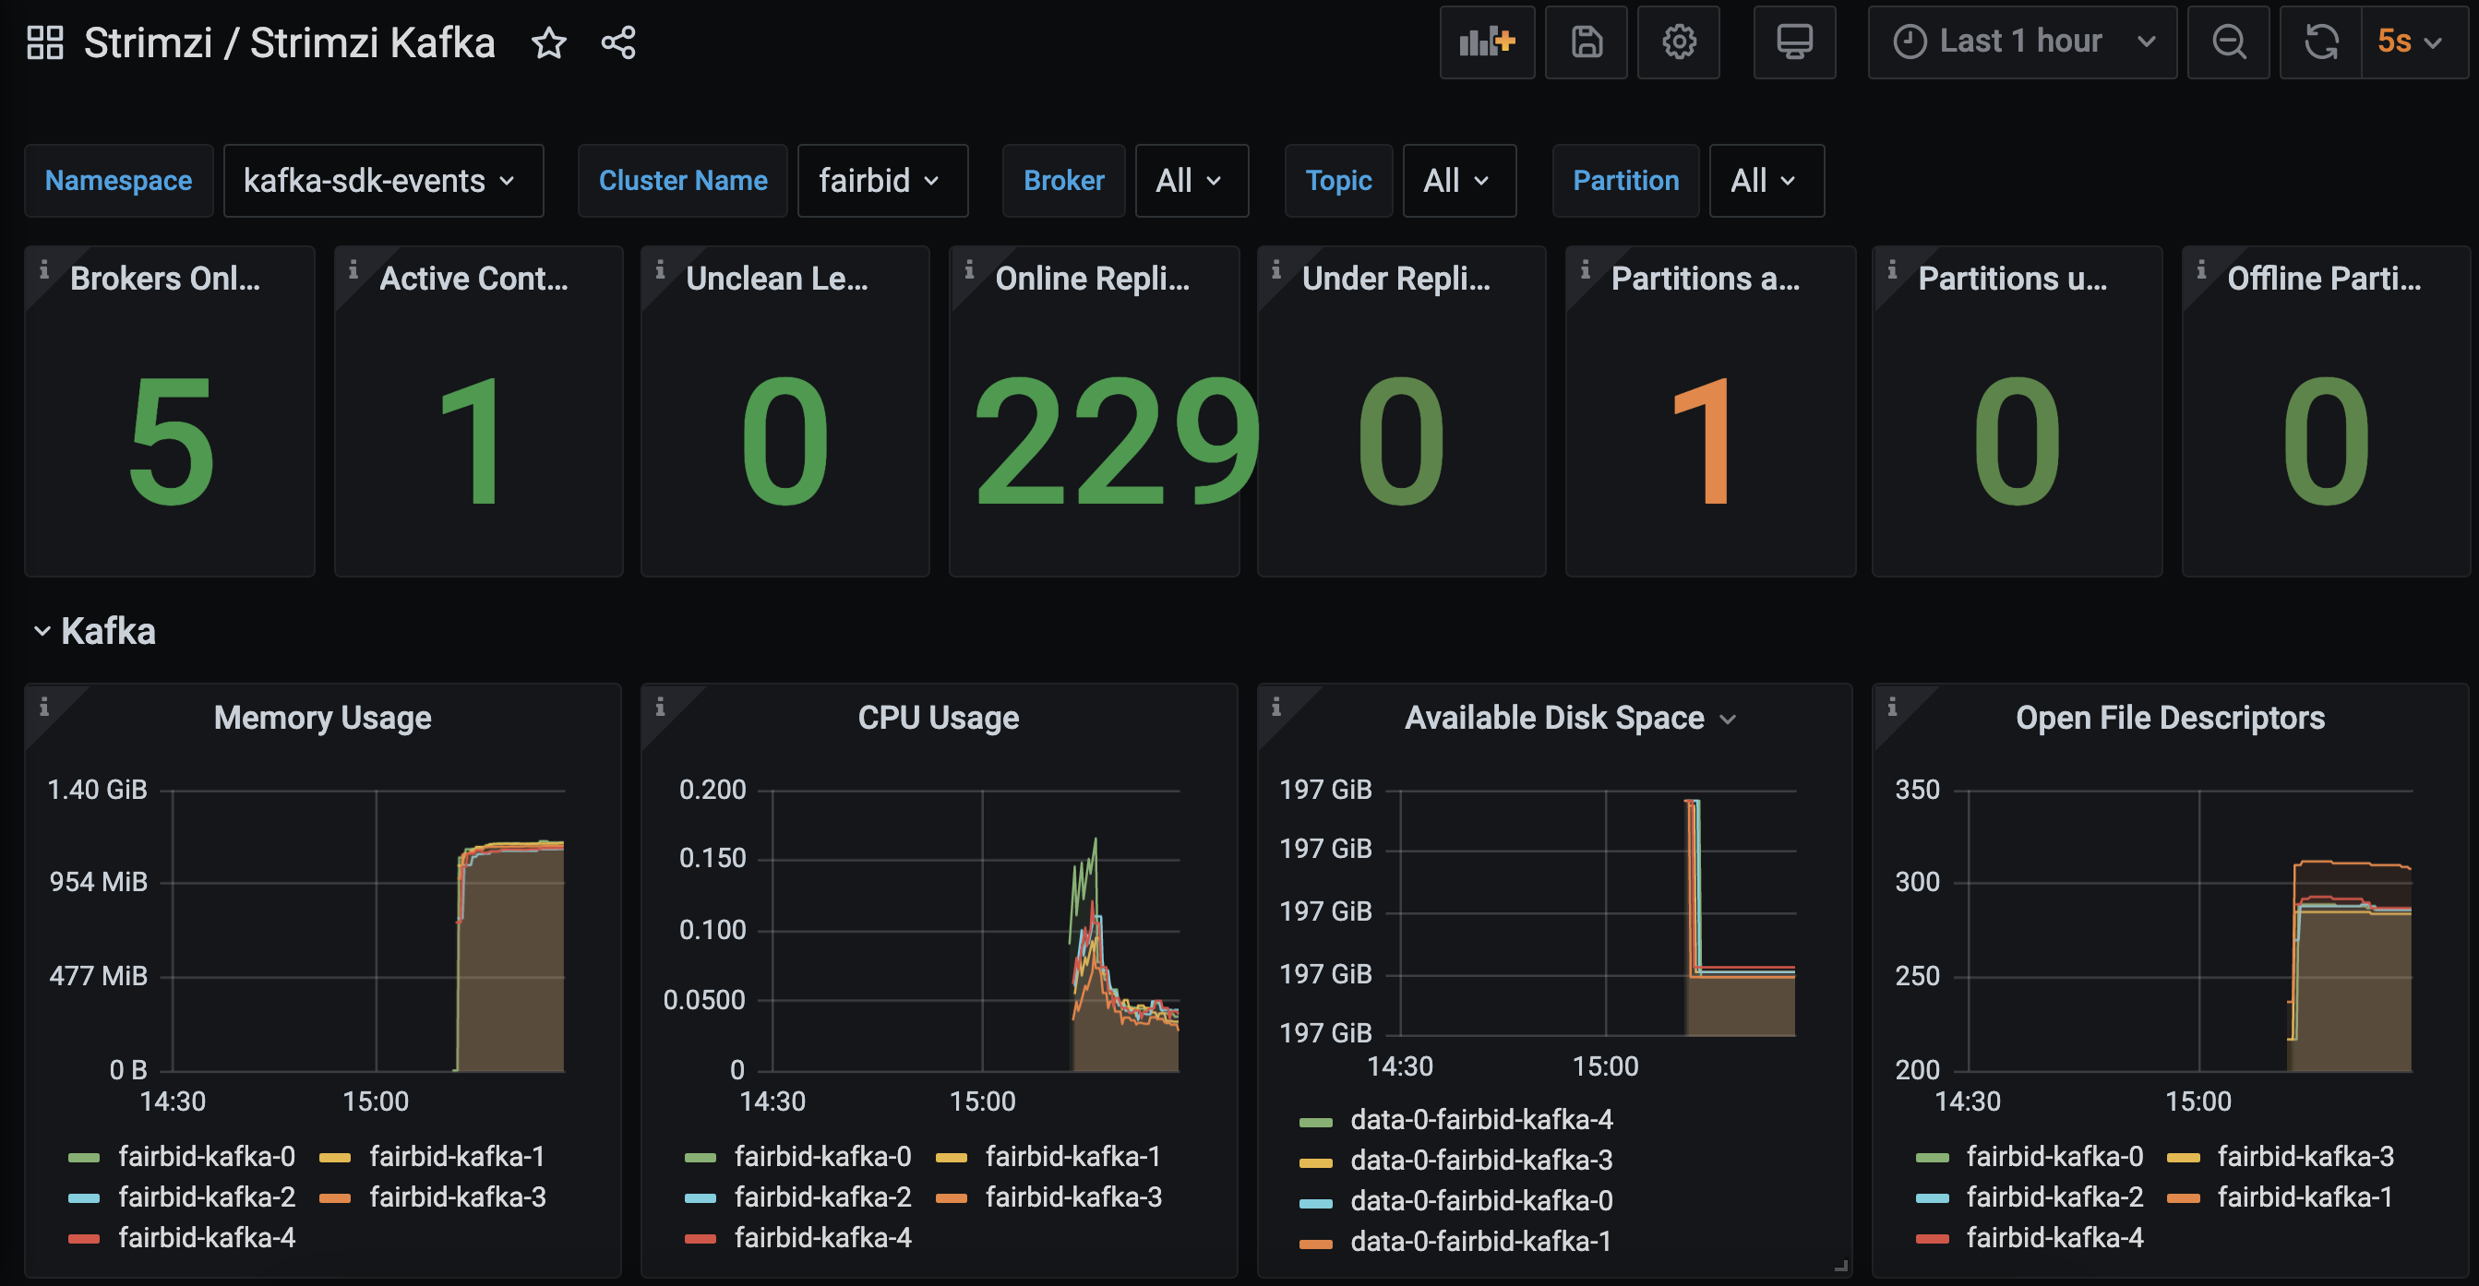Show info for the Brokers Online panel
The height and width of the screenshot is (1286, 2479).
pyautogui.click(x=43, y=270)
